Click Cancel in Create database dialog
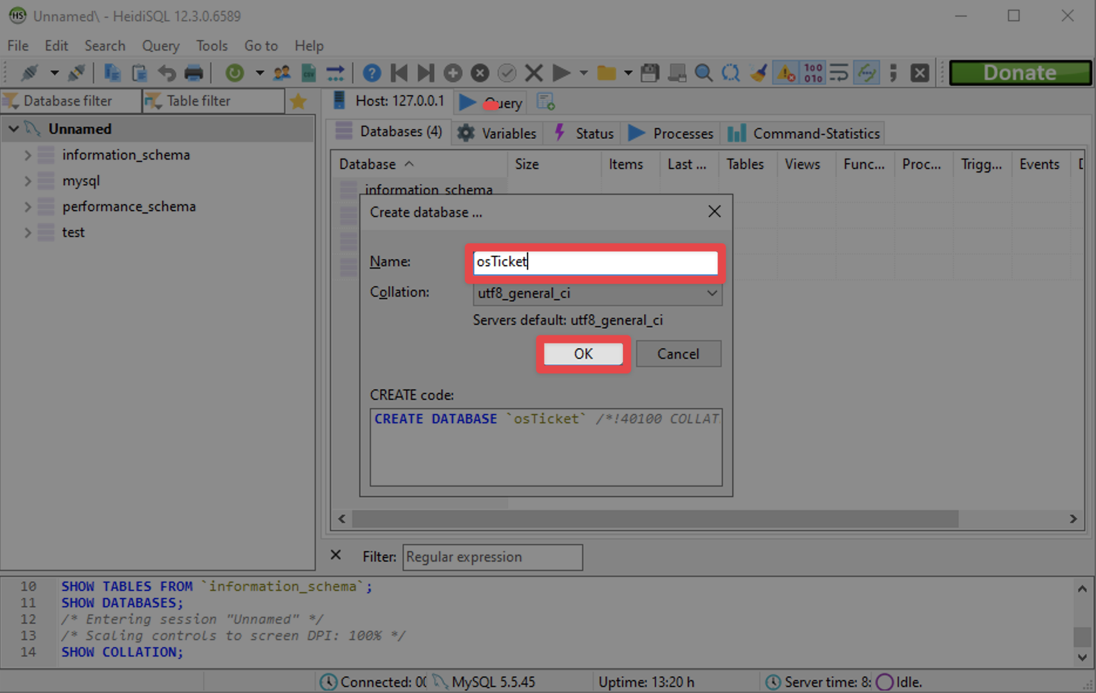1096x693 pixels. pos(678,354)
